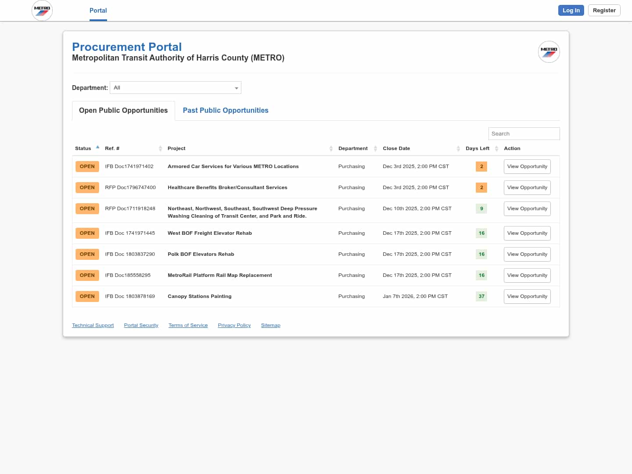Open the Technical Support link
Image resolution: width=632 pixels, height=474 pixels.
93,325
